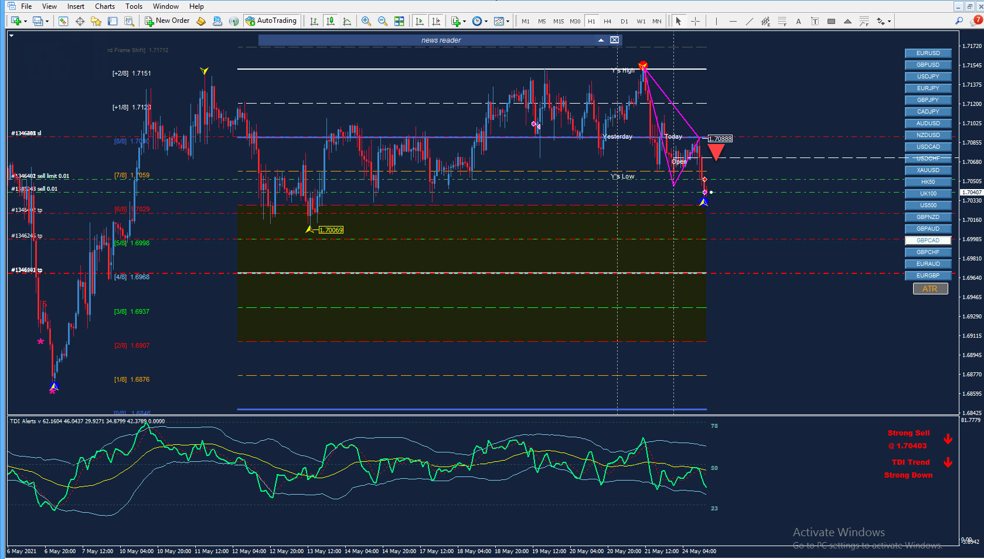Image resolution: width=984 pixels, height=559 pixels.
Task: Switch to the H4 timeframe
Action: (608, 21)
